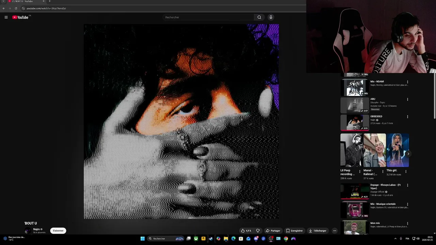Screen dimensions: 436x245
Task: Play the ABU video thumbnail
Action: click(355, 105)
